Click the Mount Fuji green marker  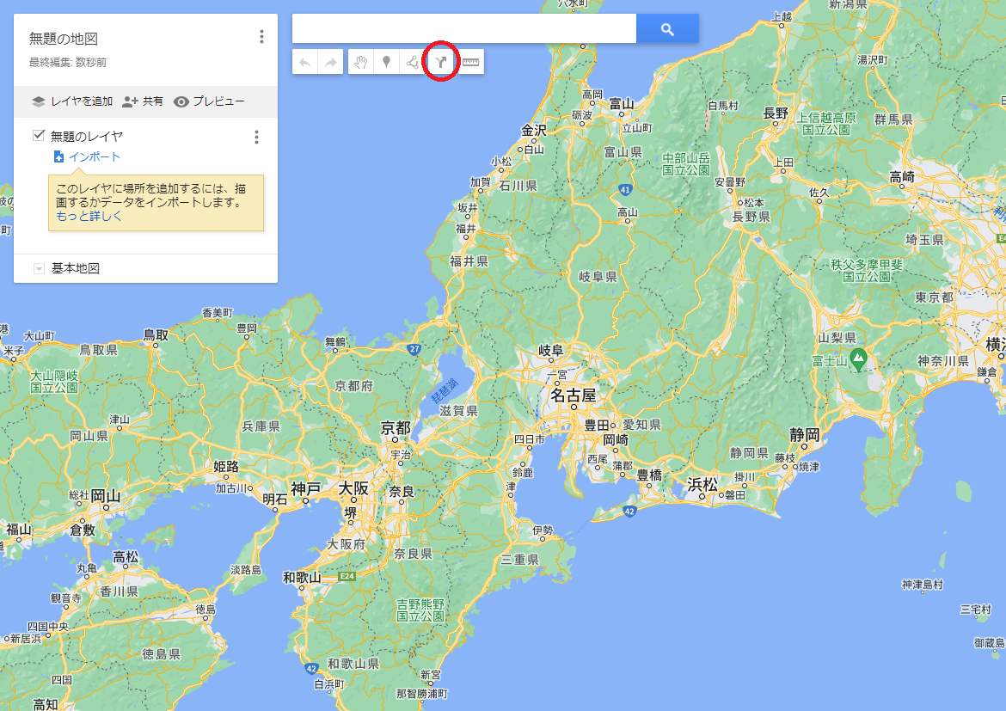point(858,359)
